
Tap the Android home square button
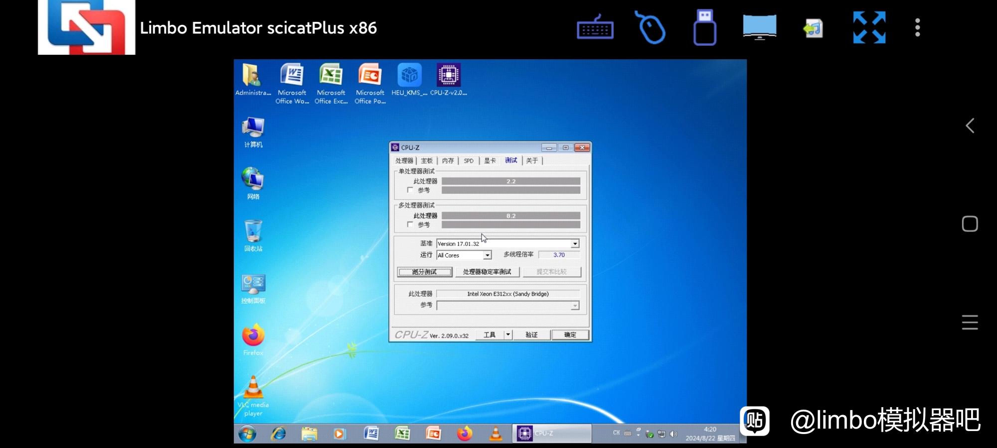[970, 224]
